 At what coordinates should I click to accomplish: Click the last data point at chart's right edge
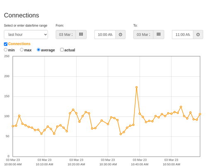200,114
